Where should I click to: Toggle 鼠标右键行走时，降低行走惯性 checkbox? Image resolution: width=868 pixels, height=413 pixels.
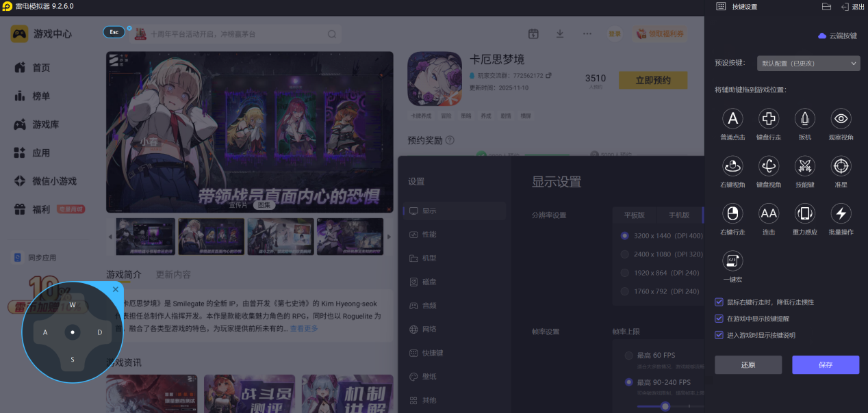[x=719, y=302]
